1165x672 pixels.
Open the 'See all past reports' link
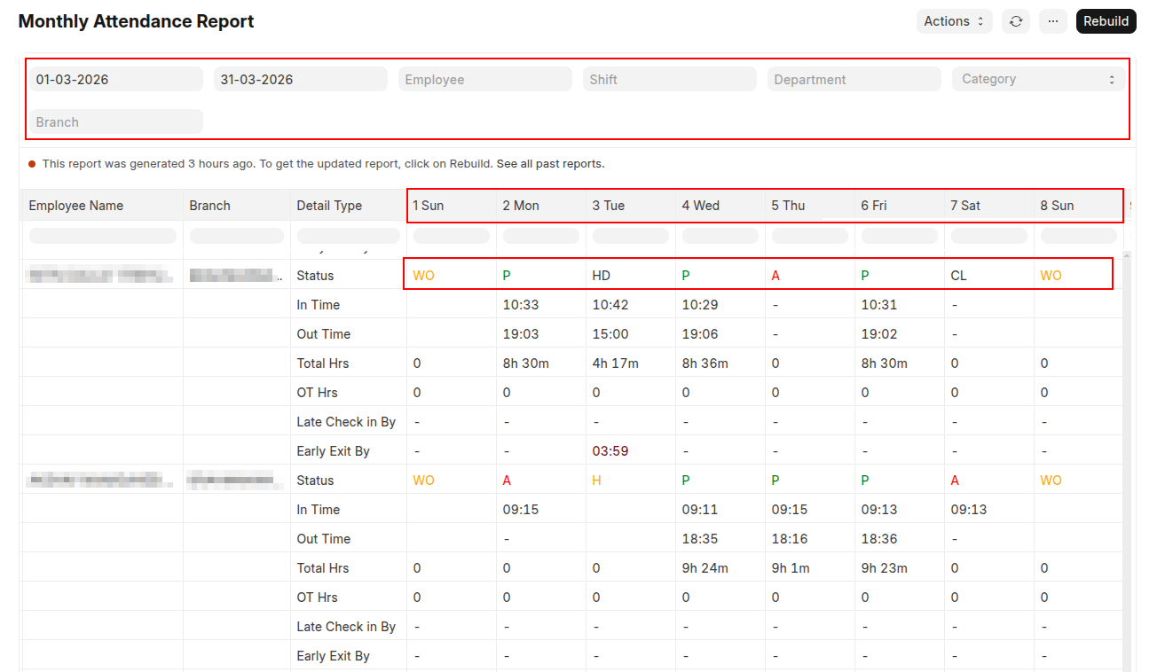[x=550, y=164]
